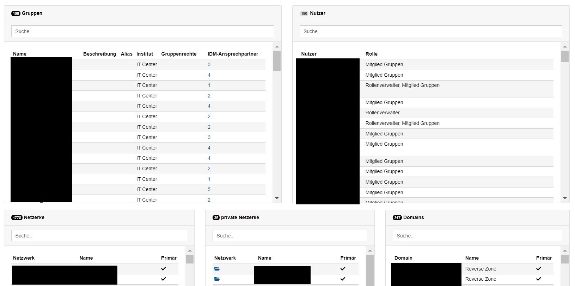This screenshot has width=575, height=286.
Task: Focus the private Netzerke search field
Action: click(290, 236)
